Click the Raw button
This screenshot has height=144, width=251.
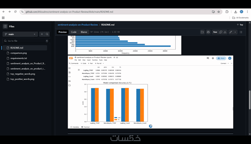(x=215, y=32)
